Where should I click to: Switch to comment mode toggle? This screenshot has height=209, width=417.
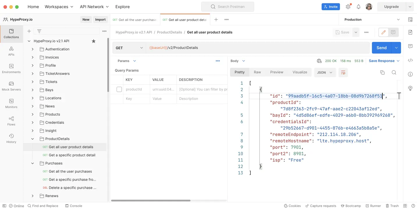click(393, 32)
